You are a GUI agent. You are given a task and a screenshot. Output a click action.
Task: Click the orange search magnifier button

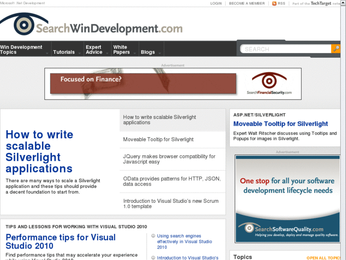(336, 49)
